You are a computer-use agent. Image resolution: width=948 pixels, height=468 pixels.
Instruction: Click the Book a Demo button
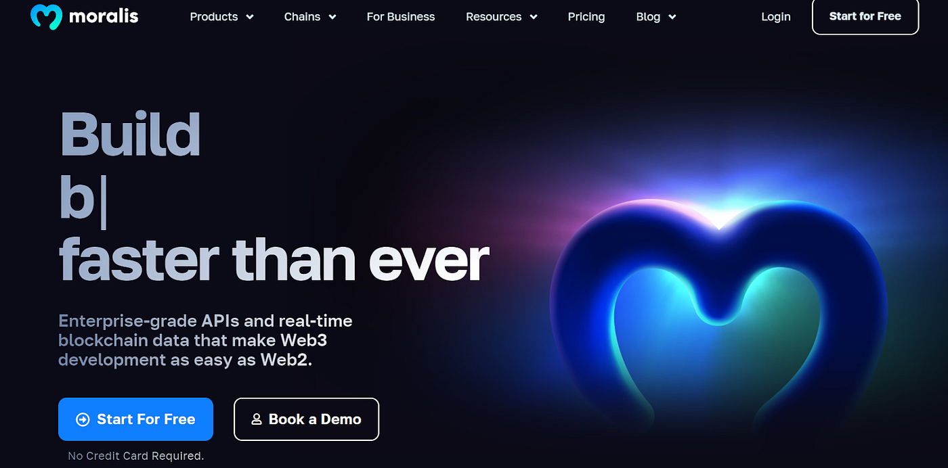pyautogui.click(x=306, y=419)
